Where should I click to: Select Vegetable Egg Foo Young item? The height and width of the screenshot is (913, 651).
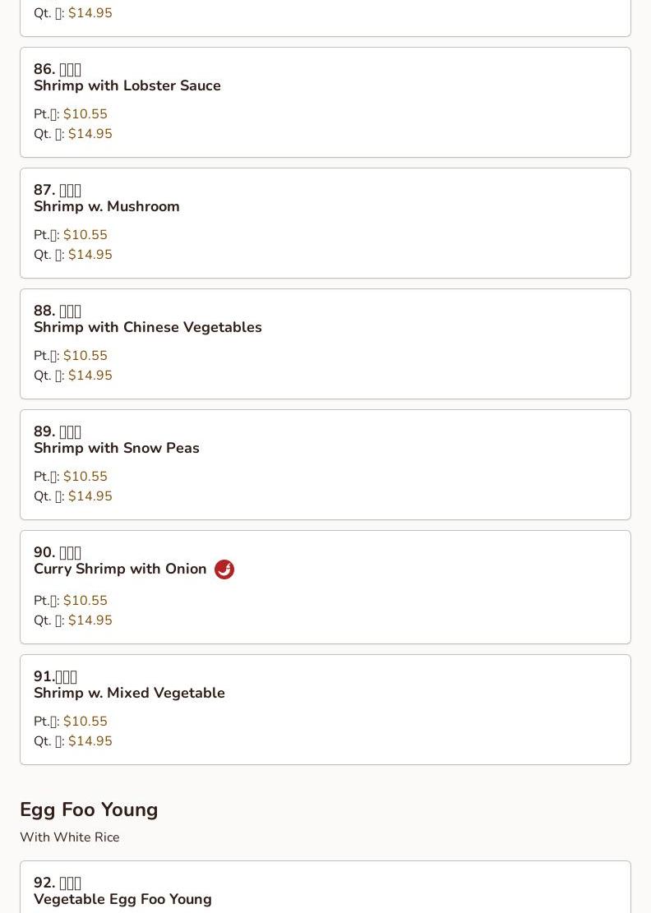click(x=122, y=899)
